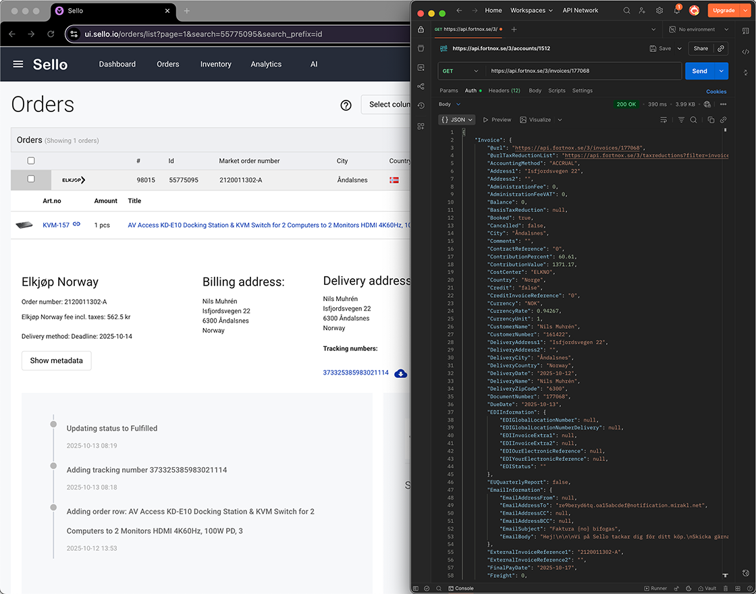Search within the JSON response
The image size is (756, 594).
[695, 119]
